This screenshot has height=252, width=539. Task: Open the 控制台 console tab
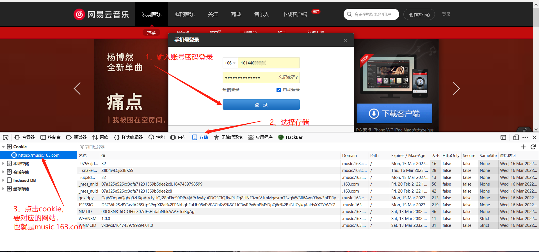click(51, 137)
